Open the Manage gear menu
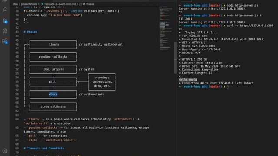Viewport: 278px width, 156px height. coord(5,151)
